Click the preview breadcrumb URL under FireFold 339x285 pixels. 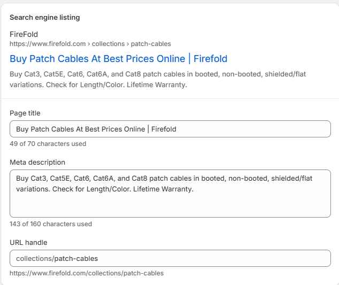click(x=90, y=44)
